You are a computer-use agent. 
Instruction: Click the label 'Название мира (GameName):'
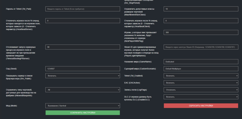[x=138, y=62]
